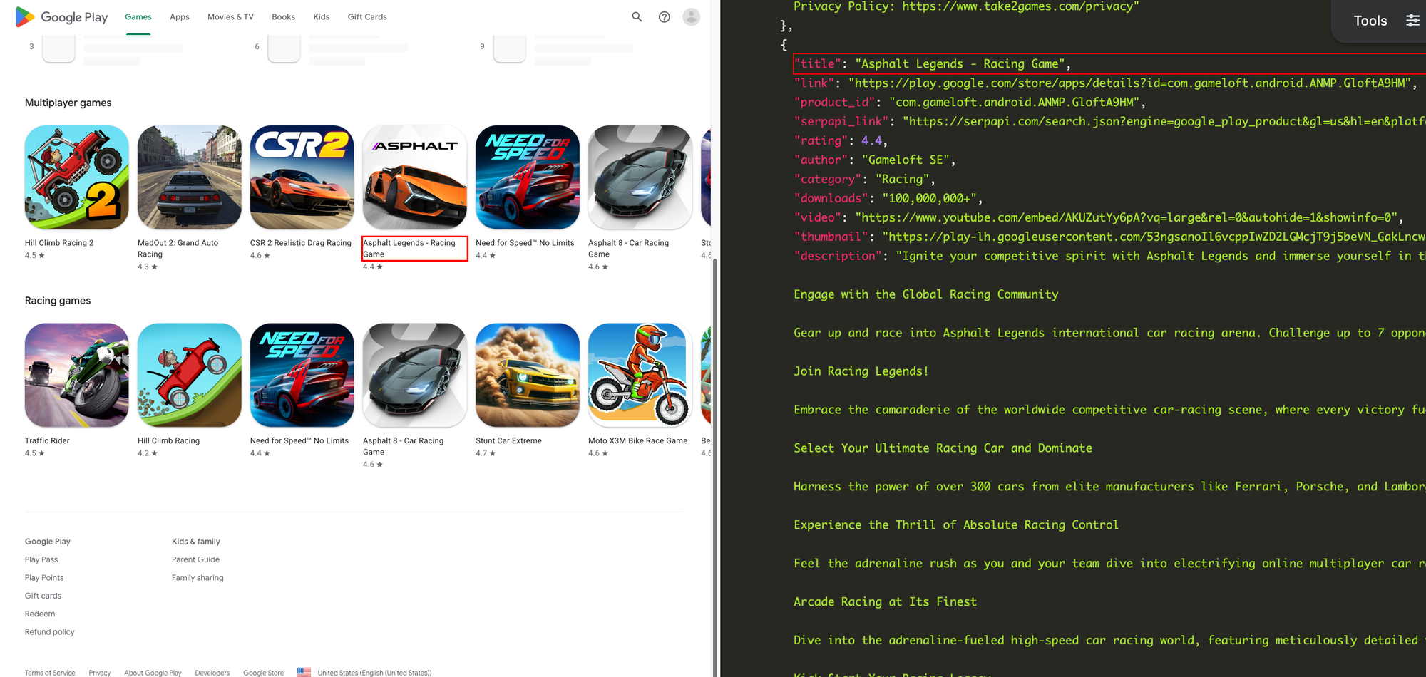The image size is (1426, 677).
Task: Click the JSON "thumbnail" URL value
Action: 1154,237
